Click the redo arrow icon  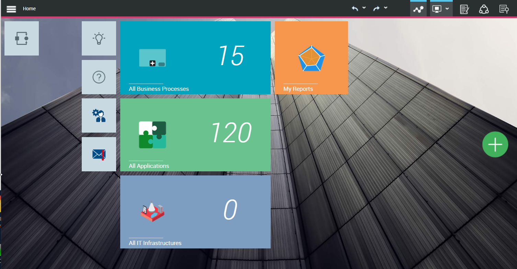coord(376,9)
